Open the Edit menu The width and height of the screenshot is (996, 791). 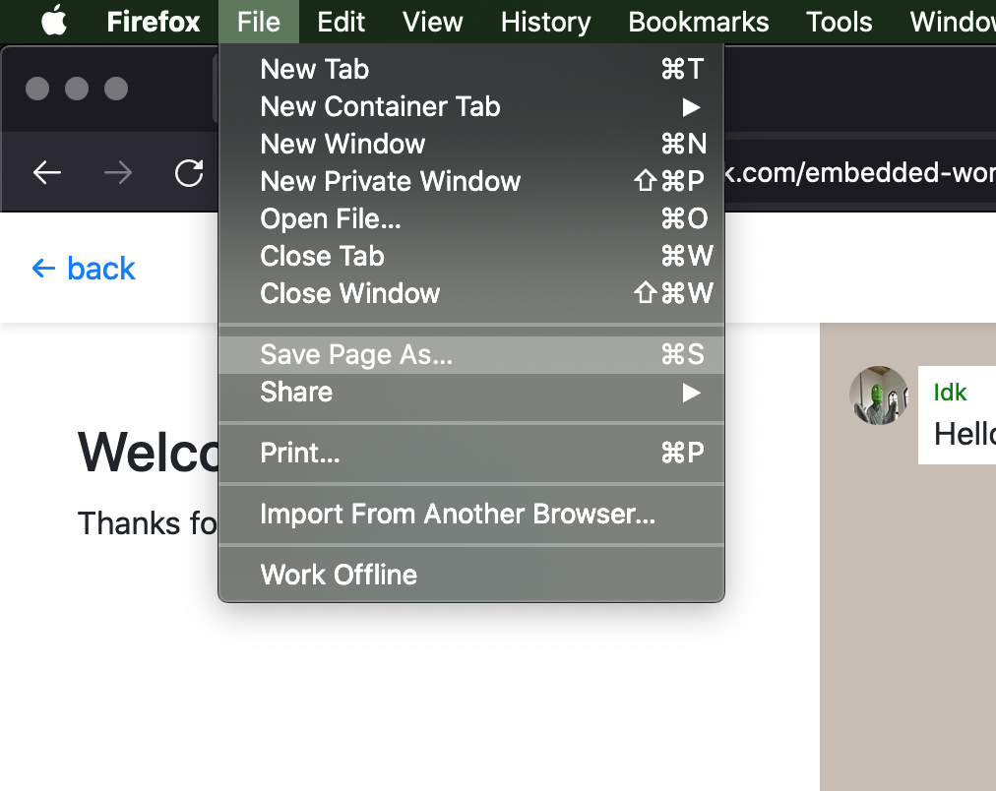(342, 22)
